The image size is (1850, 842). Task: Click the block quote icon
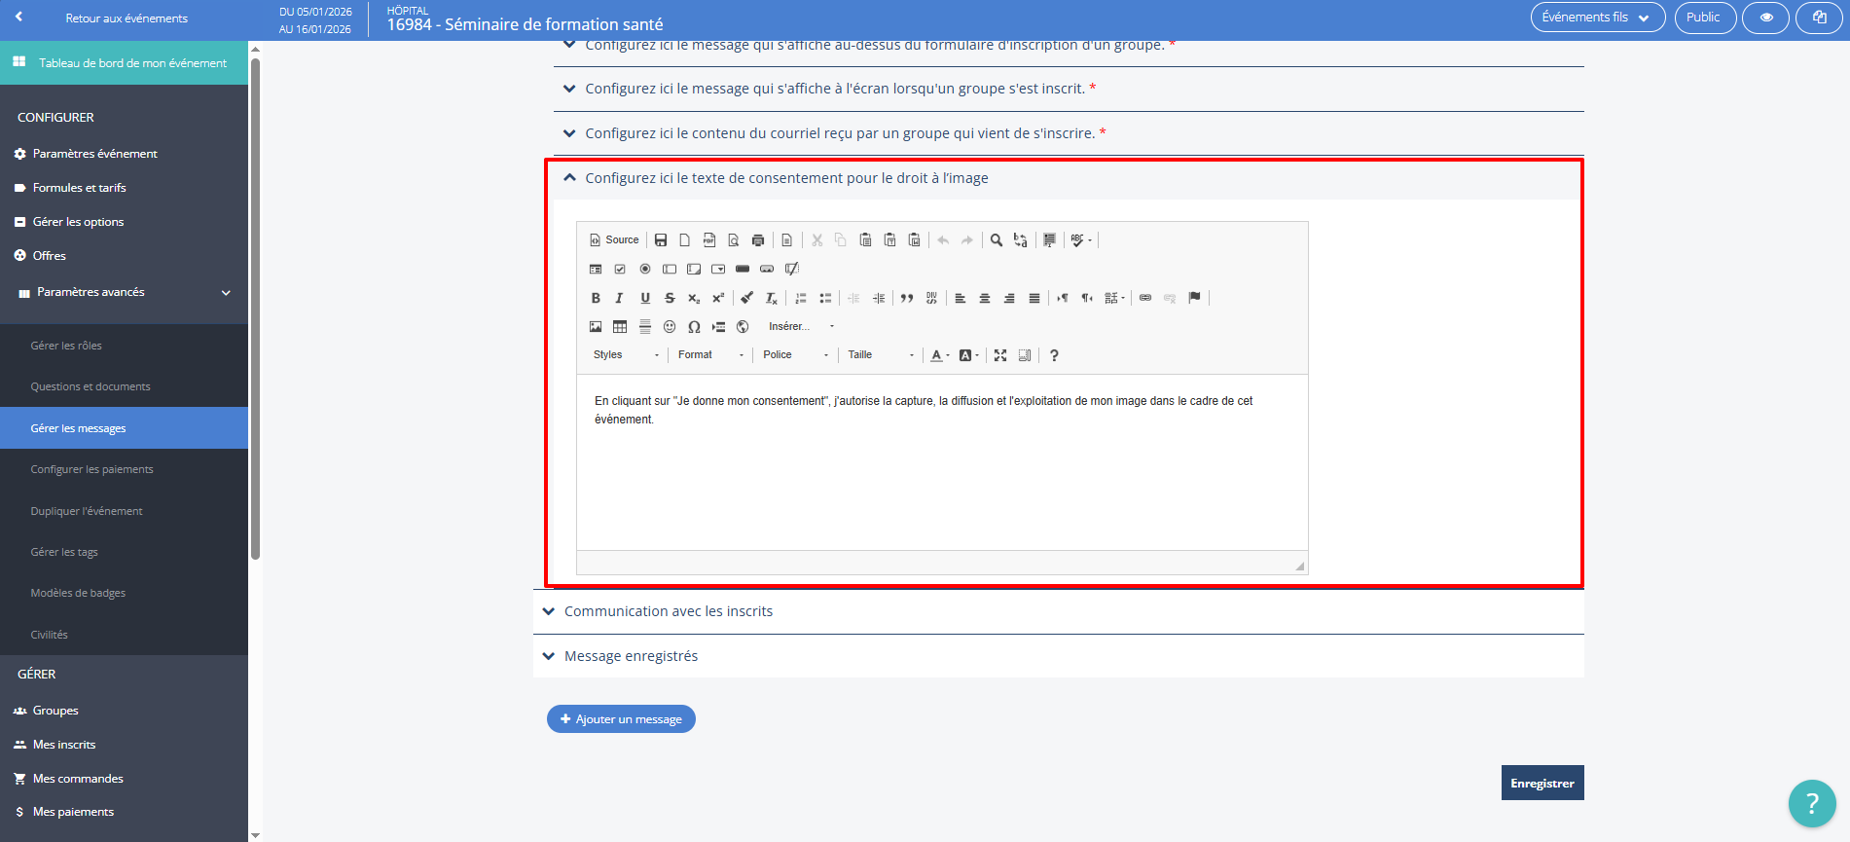pyautogui.click(x=907, y=298)
